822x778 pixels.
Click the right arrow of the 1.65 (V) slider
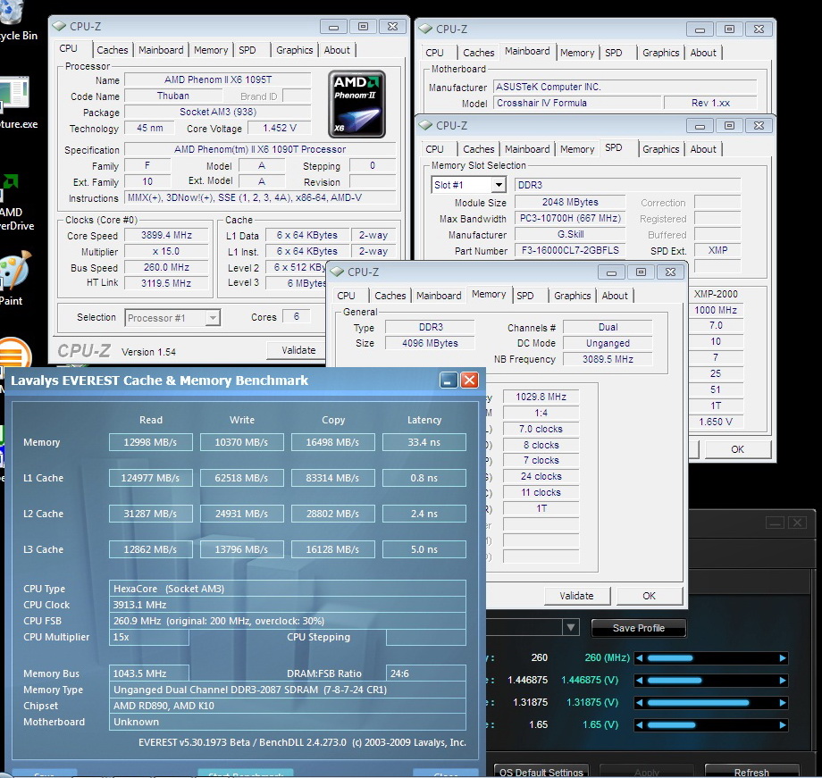pos(783,725)
